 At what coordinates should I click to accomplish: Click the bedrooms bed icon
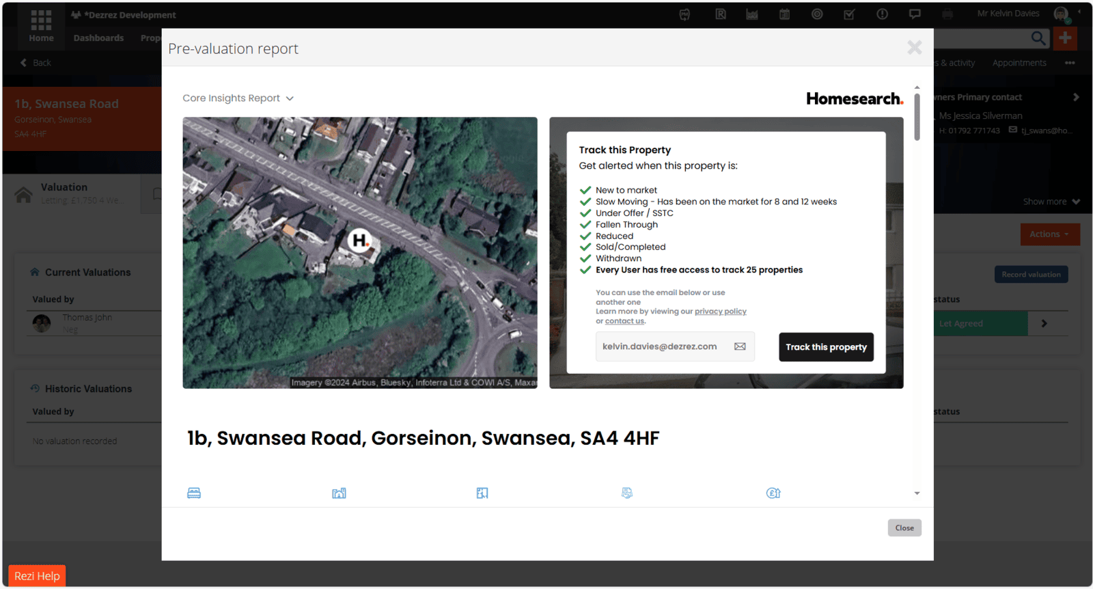coord(194,493)
